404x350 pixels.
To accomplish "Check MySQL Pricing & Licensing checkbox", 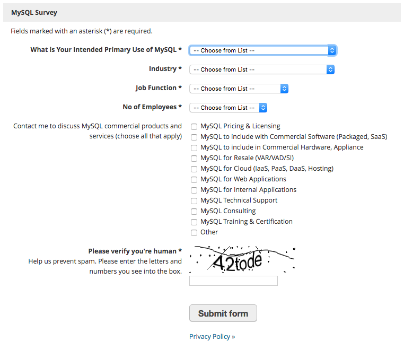I will (x=194, y=127).
